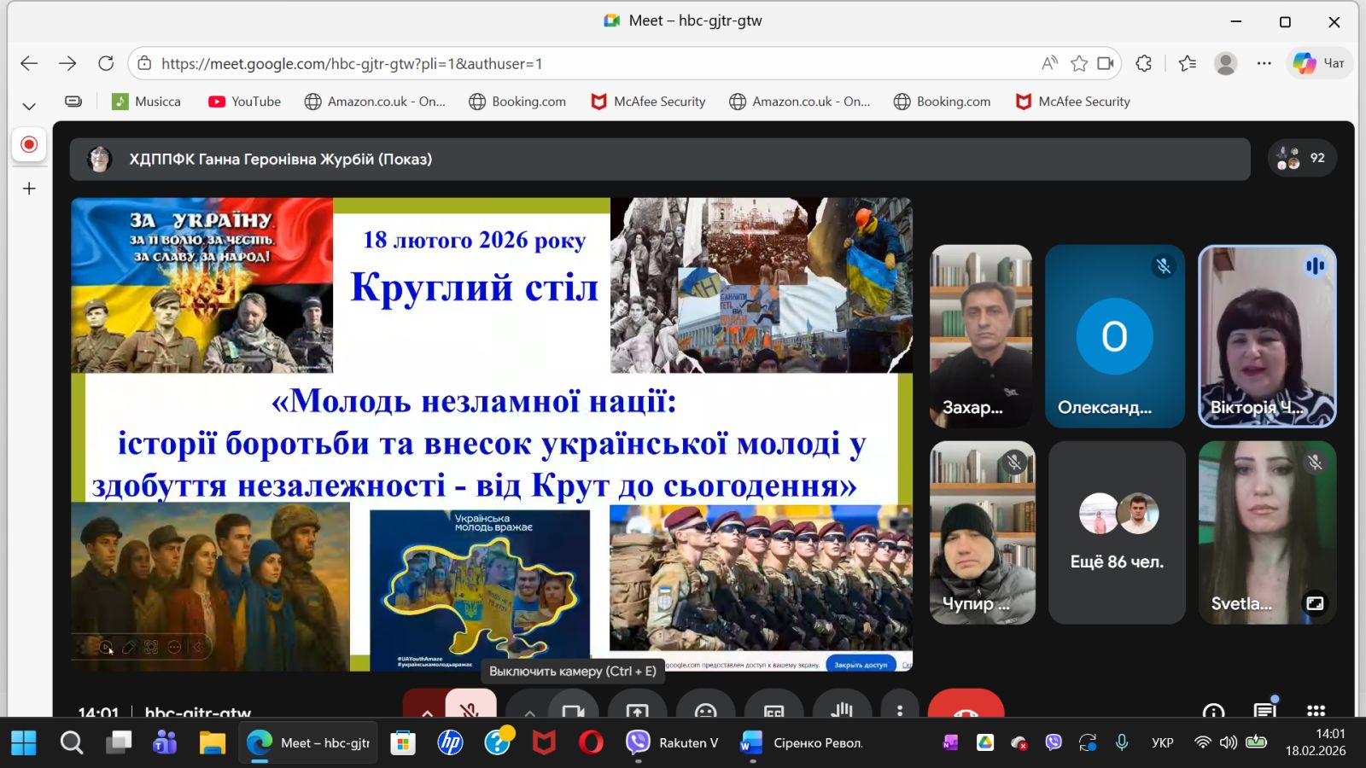Image resolution: width=1366 pixels, height=768 pixels.
Task: Click the browser address bar URL
Action: point(351,64)
